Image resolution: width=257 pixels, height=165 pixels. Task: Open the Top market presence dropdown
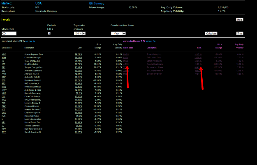80,34
